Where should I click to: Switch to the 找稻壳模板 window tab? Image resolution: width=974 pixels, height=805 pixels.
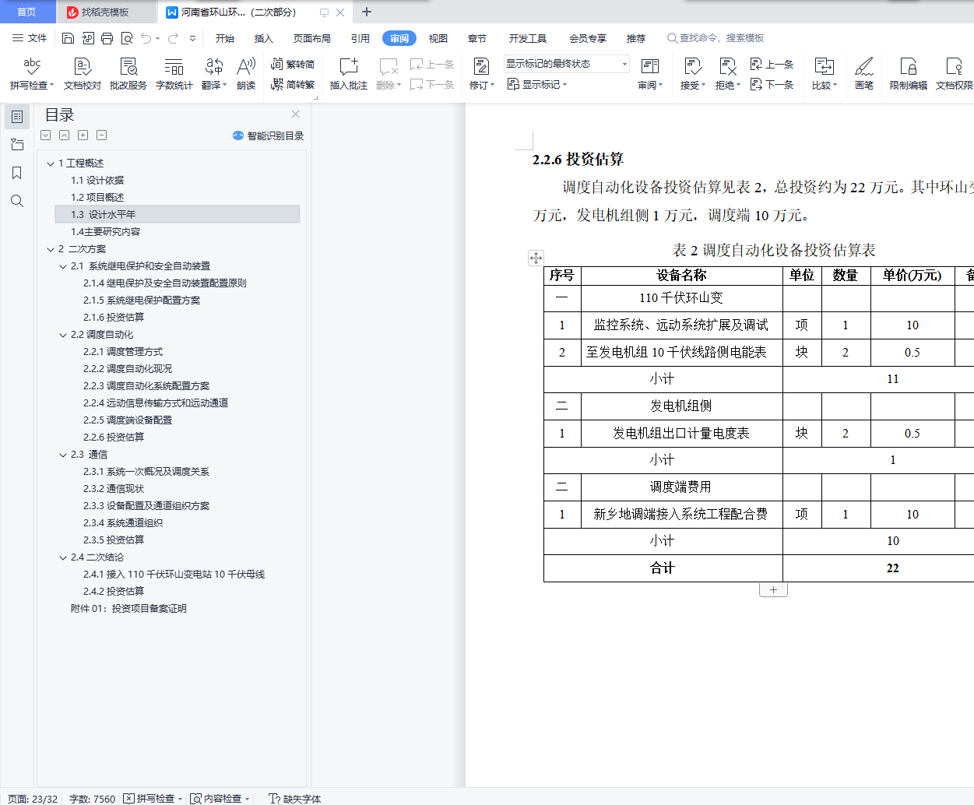105,12
